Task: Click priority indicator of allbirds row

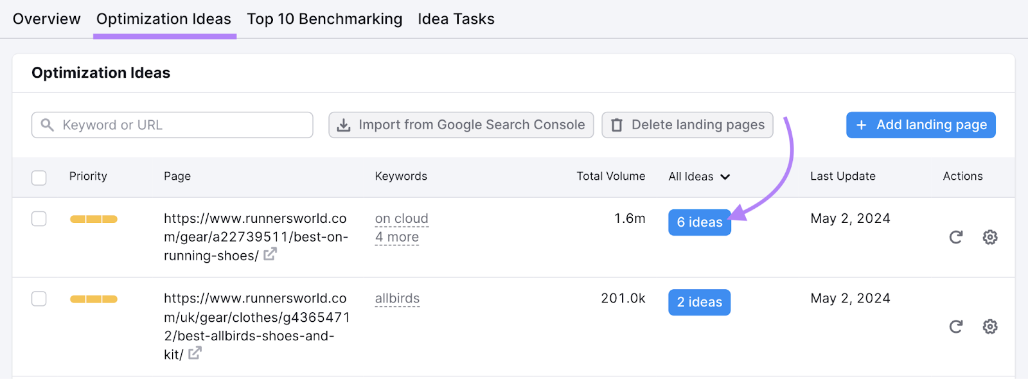Action: tap(94, 299)
